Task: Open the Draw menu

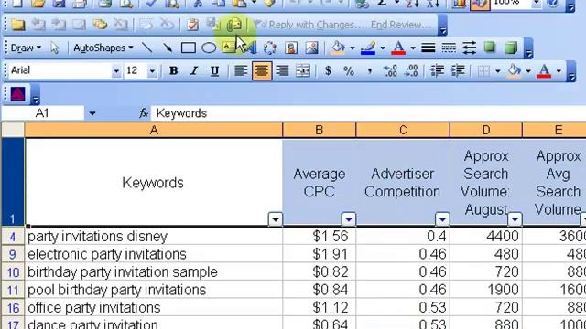Action: coord(26,48)
